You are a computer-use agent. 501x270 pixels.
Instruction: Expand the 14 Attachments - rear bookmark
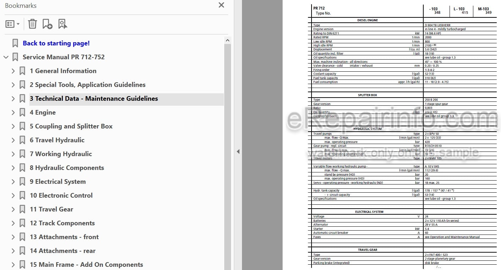[13, 251]
